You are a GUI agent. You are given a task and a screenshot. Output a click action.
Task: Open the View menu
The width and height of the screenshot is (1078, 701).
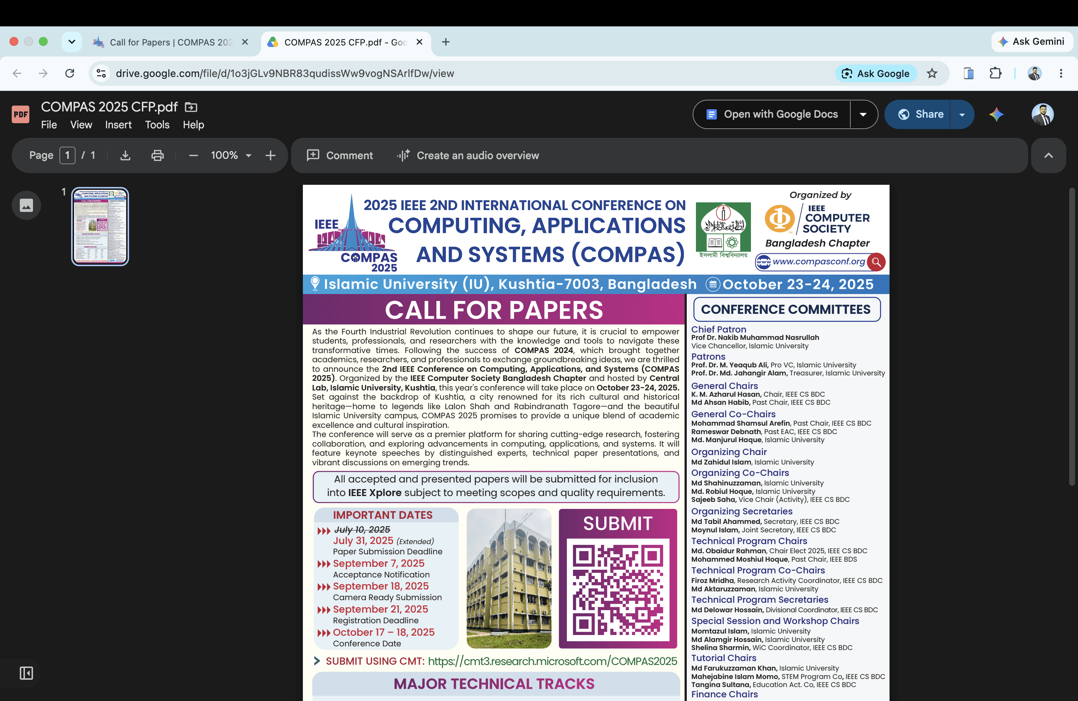click(x=81, y=125)
